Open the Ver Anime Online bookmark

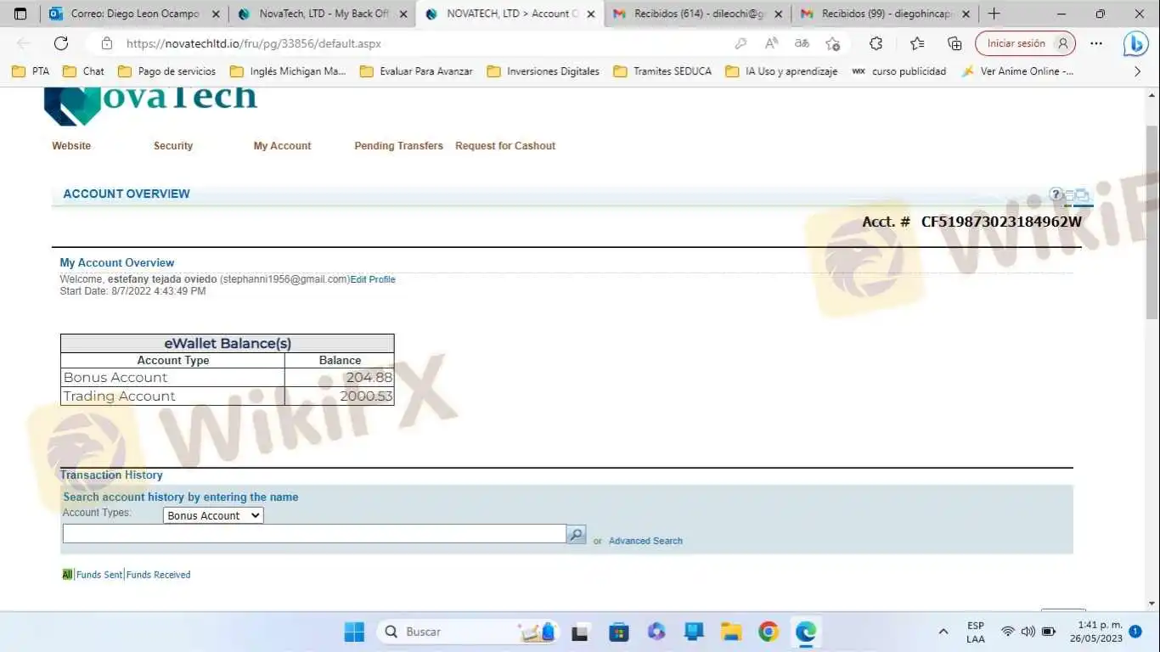point(1017,71)
